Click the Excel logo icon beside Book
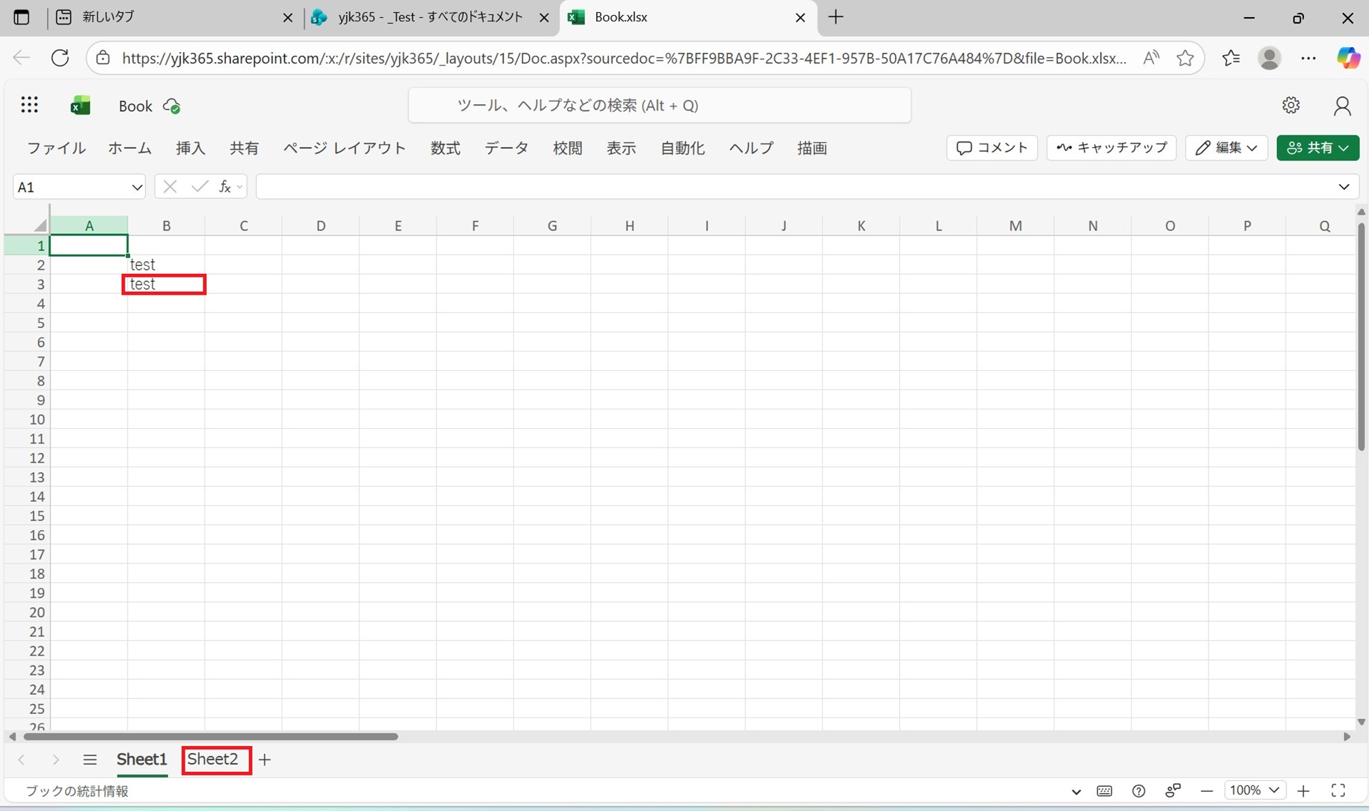Screen dimensions: 1369x811 [81, 106]
